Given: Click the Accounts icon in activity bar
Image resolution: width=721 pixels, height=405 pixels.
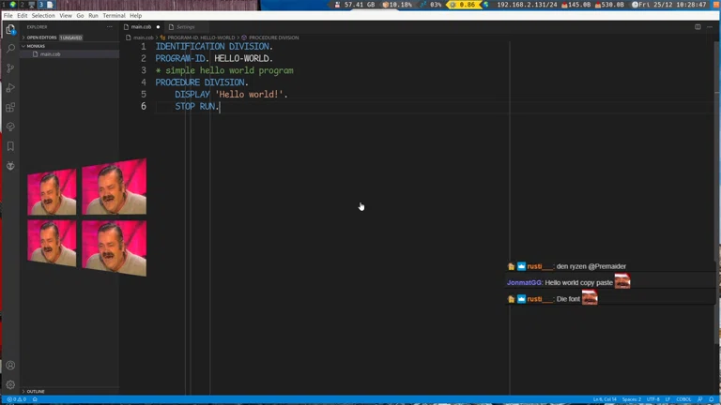Looking at the screenshot, I should pyautogui.click(x=10, y=366).
